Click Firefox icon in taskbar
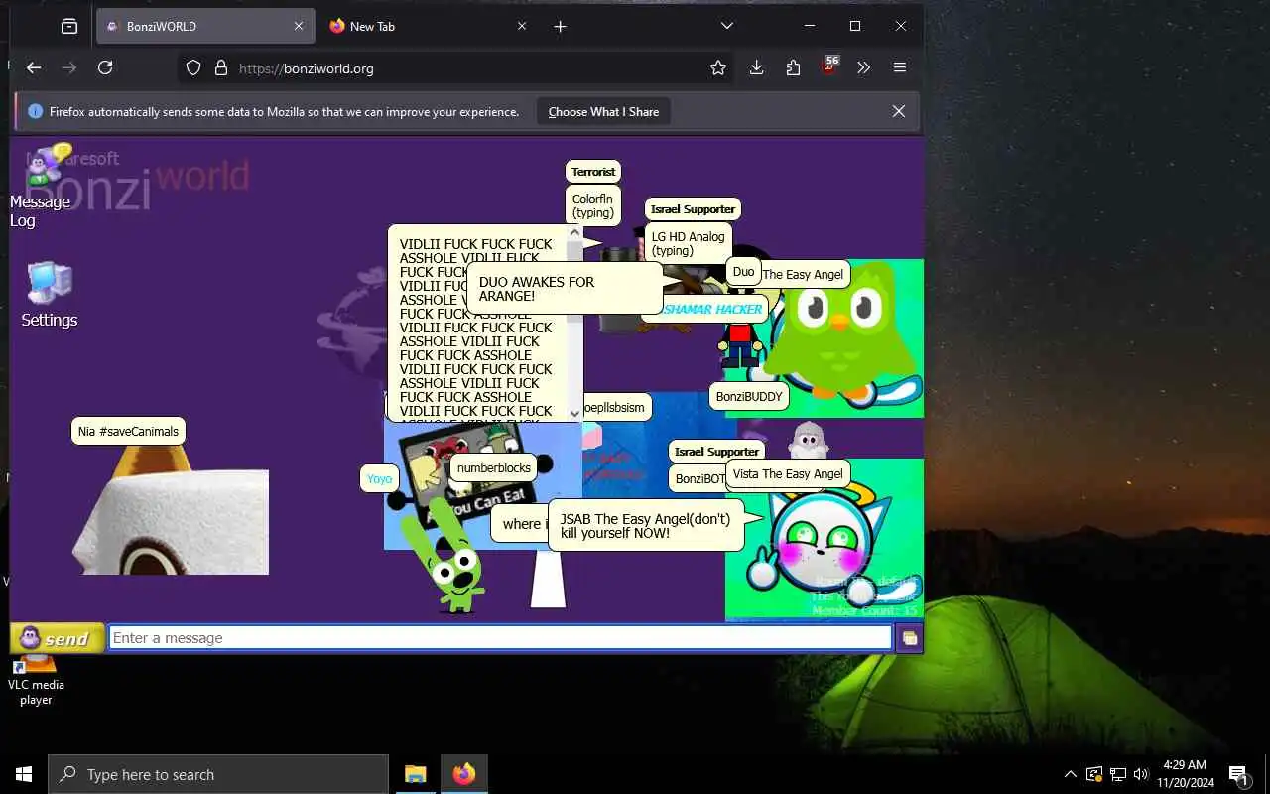Screen dimensions: 1270x794 coord(464,774)
